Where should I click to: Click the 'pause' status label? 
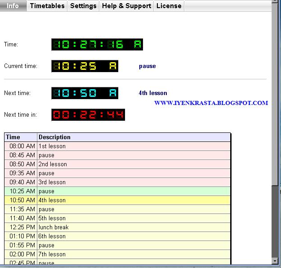147,66
